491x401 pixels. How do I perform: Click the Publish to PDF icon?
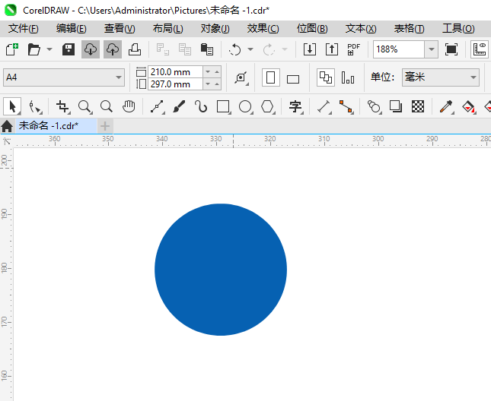point(354,49)
